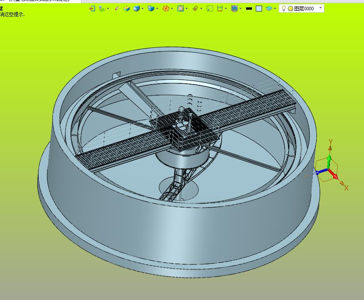The image size is (364, 300).
Task: Toggle the layer light bulb visibility
Action: pyautogui.click(x=284, y=8)
